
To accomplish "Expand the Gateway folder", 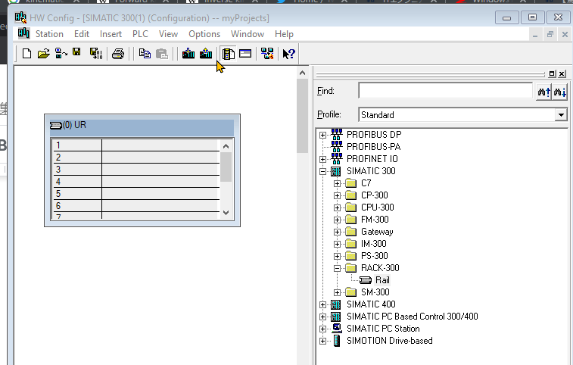I will (338, 232).
